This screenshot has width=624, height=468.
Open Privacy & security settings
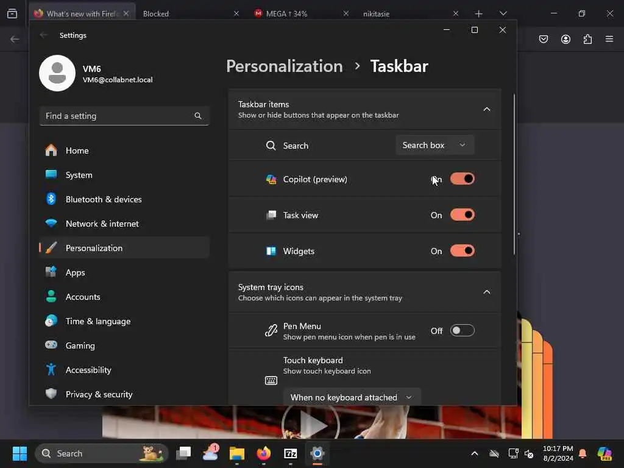pyautogui.click(x=124, y=394)
